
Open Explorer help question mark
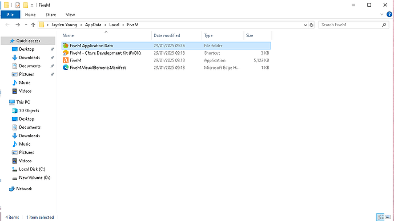(389, 15)
